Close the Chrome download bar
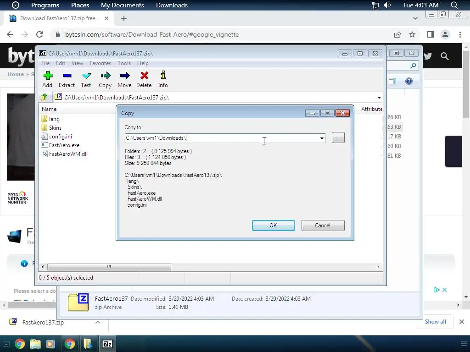The height and width of the screenshot is (352, 470). (462, 322)
